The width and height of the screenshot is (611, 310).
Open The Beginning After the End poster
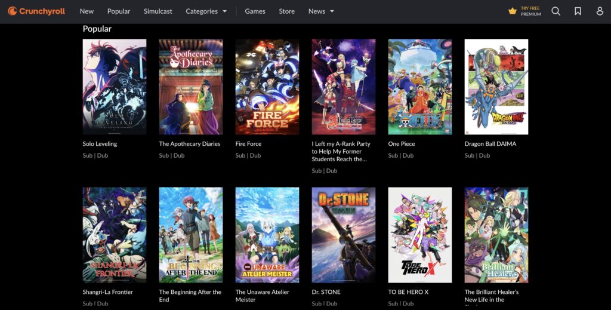point(191,235)
